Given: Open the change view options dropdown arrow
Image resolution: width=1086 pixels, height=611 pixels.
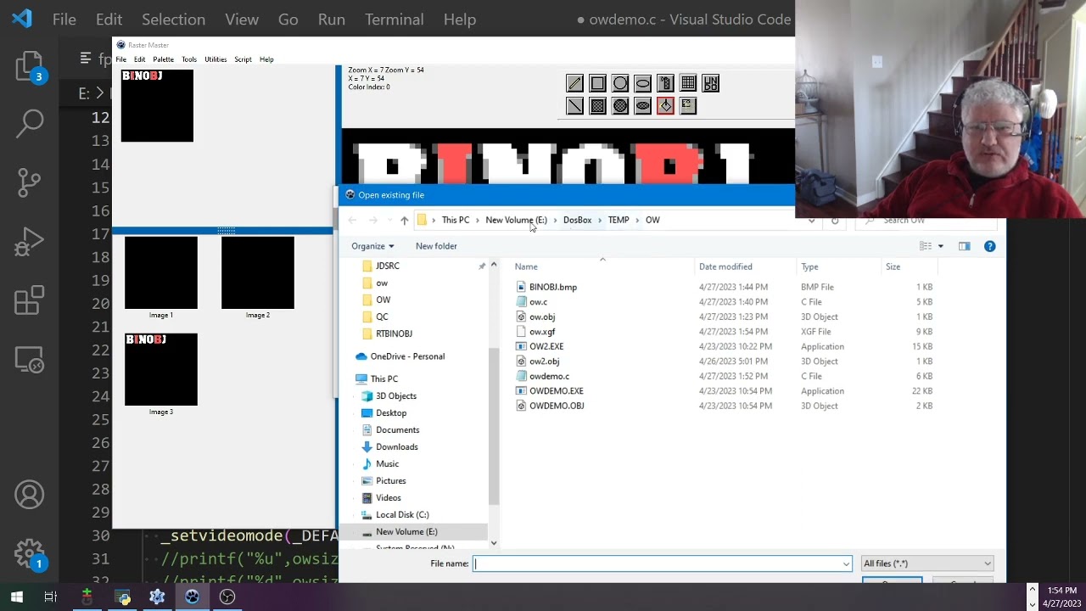Looking at the screenshot, I should click(x=940, y=246).
